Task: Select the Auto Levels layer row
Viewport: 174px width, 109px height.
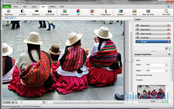Action: (x=153, y=33)
